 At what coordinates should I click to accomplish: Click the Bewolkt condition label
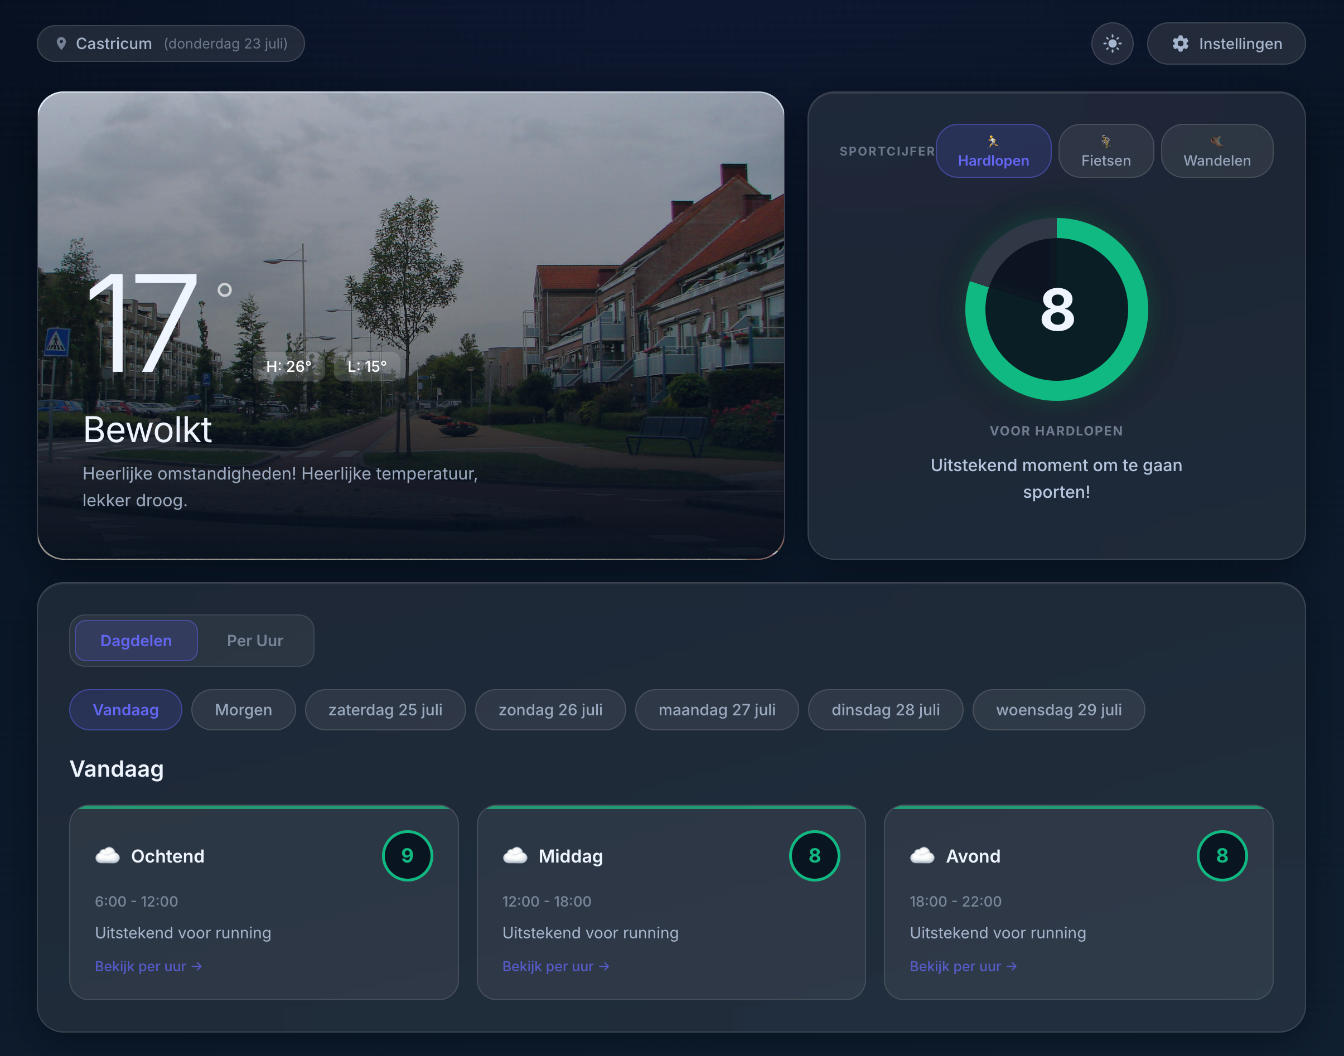[x=147, y=430]
